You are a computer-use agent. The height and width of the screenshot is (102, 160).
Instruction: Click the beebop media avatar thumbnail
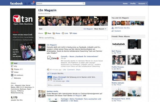pyautogui.click(x=42, y=94)
